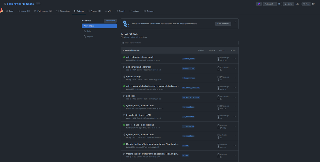Click the search icon in the workflow runs filter box

pyautogui.click(x=123, y=43)
